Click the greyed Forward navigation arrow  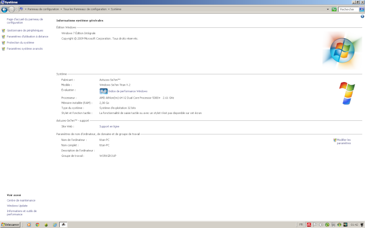(x=11, y=10)
